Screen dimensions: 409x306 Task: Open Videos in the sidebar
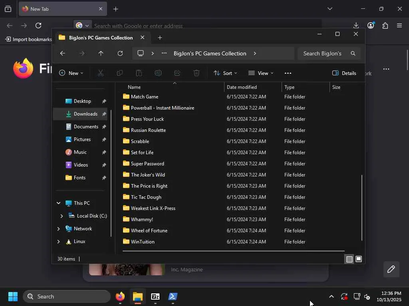[80, 165]
